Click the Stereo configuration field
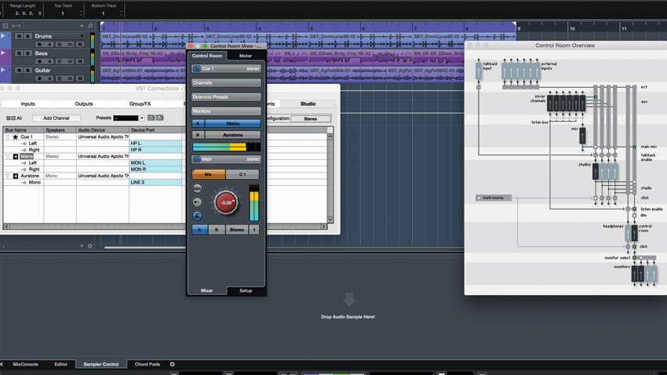This screenshot has width=667, height=375. (x=311, y=118)
